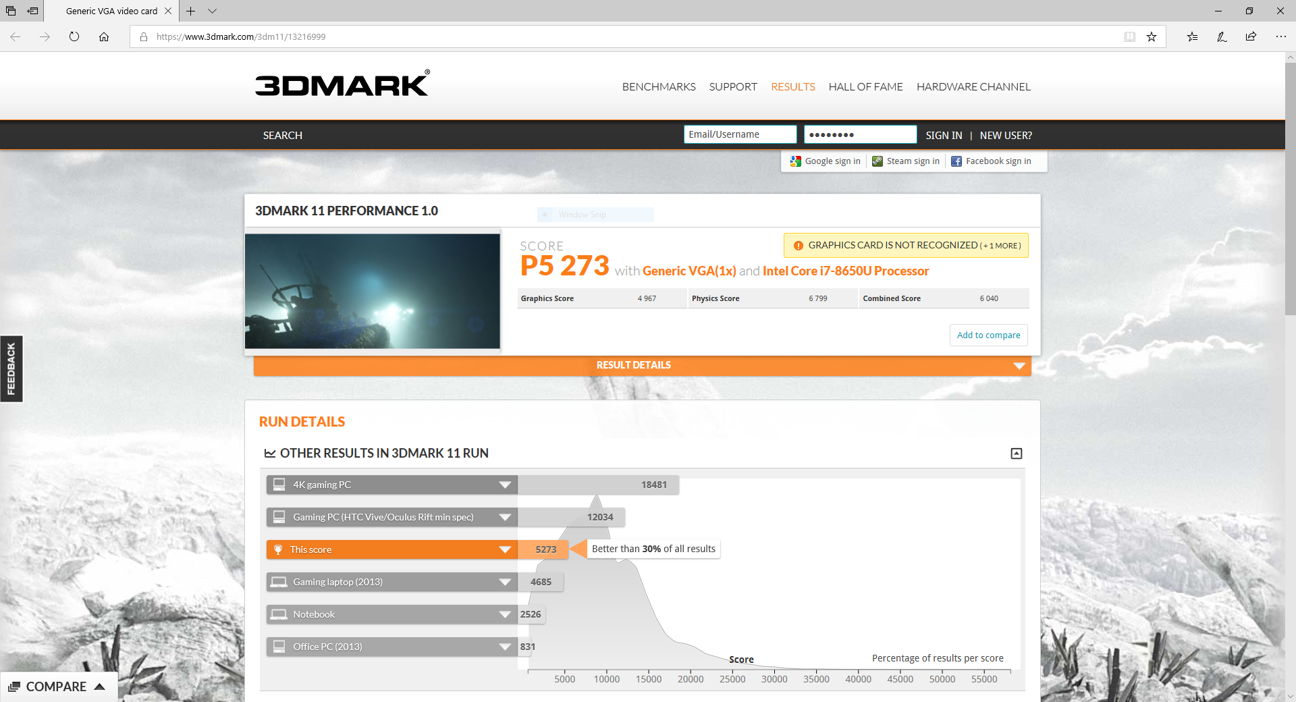Click the Office PC (2013) monitor icon
The image size is (1296, 702).
coord(279,646)
